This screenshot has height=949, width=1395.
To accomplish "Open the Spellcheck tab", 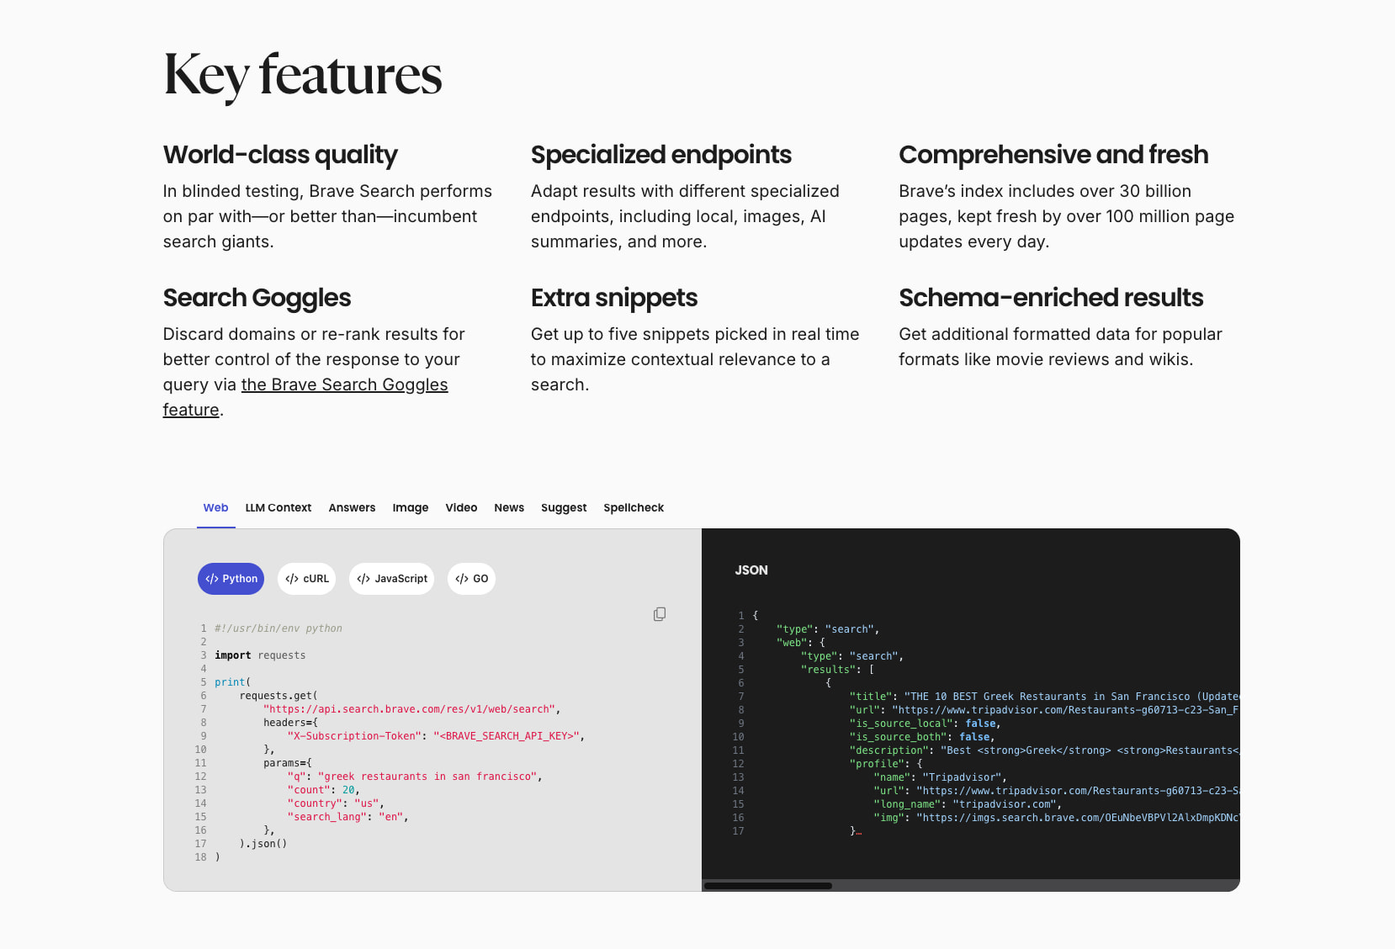I will pos(634,507).
